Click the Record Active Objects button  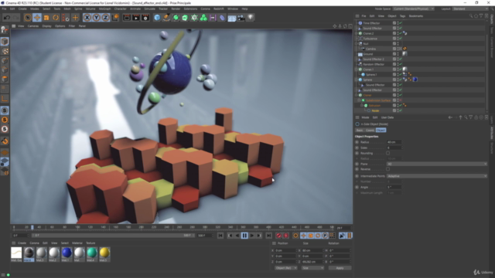point(278,236)
